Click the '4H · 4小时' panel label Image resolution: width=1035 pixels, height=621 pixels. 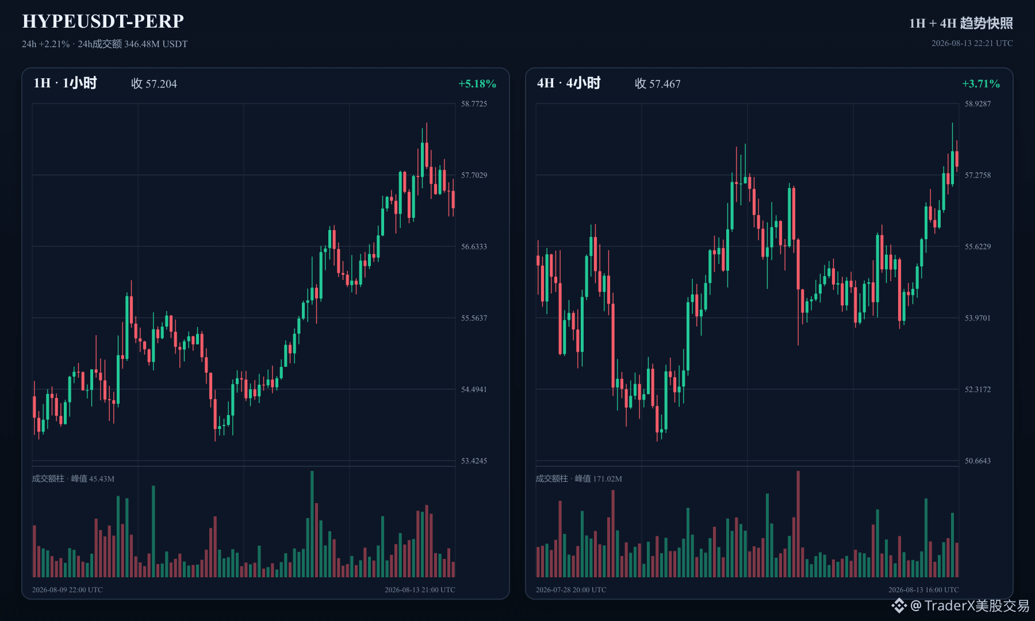pyautogui.click(x=569, y=83)
